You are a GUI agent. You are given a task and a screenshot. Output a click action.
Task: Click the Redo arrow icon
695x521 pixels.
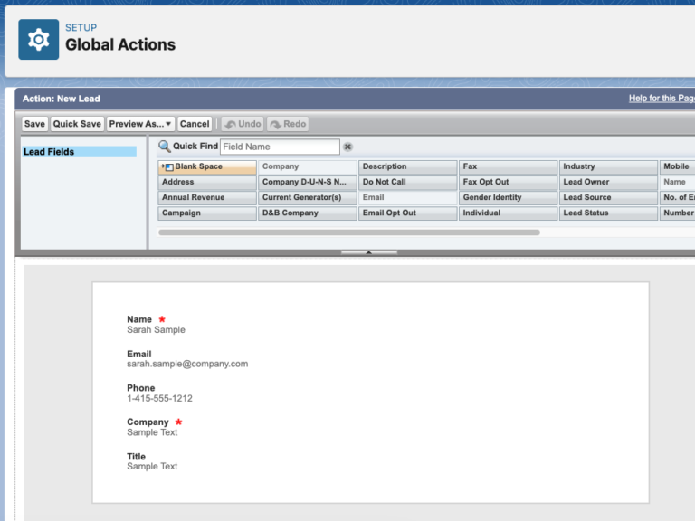click(x=275, y=125)
